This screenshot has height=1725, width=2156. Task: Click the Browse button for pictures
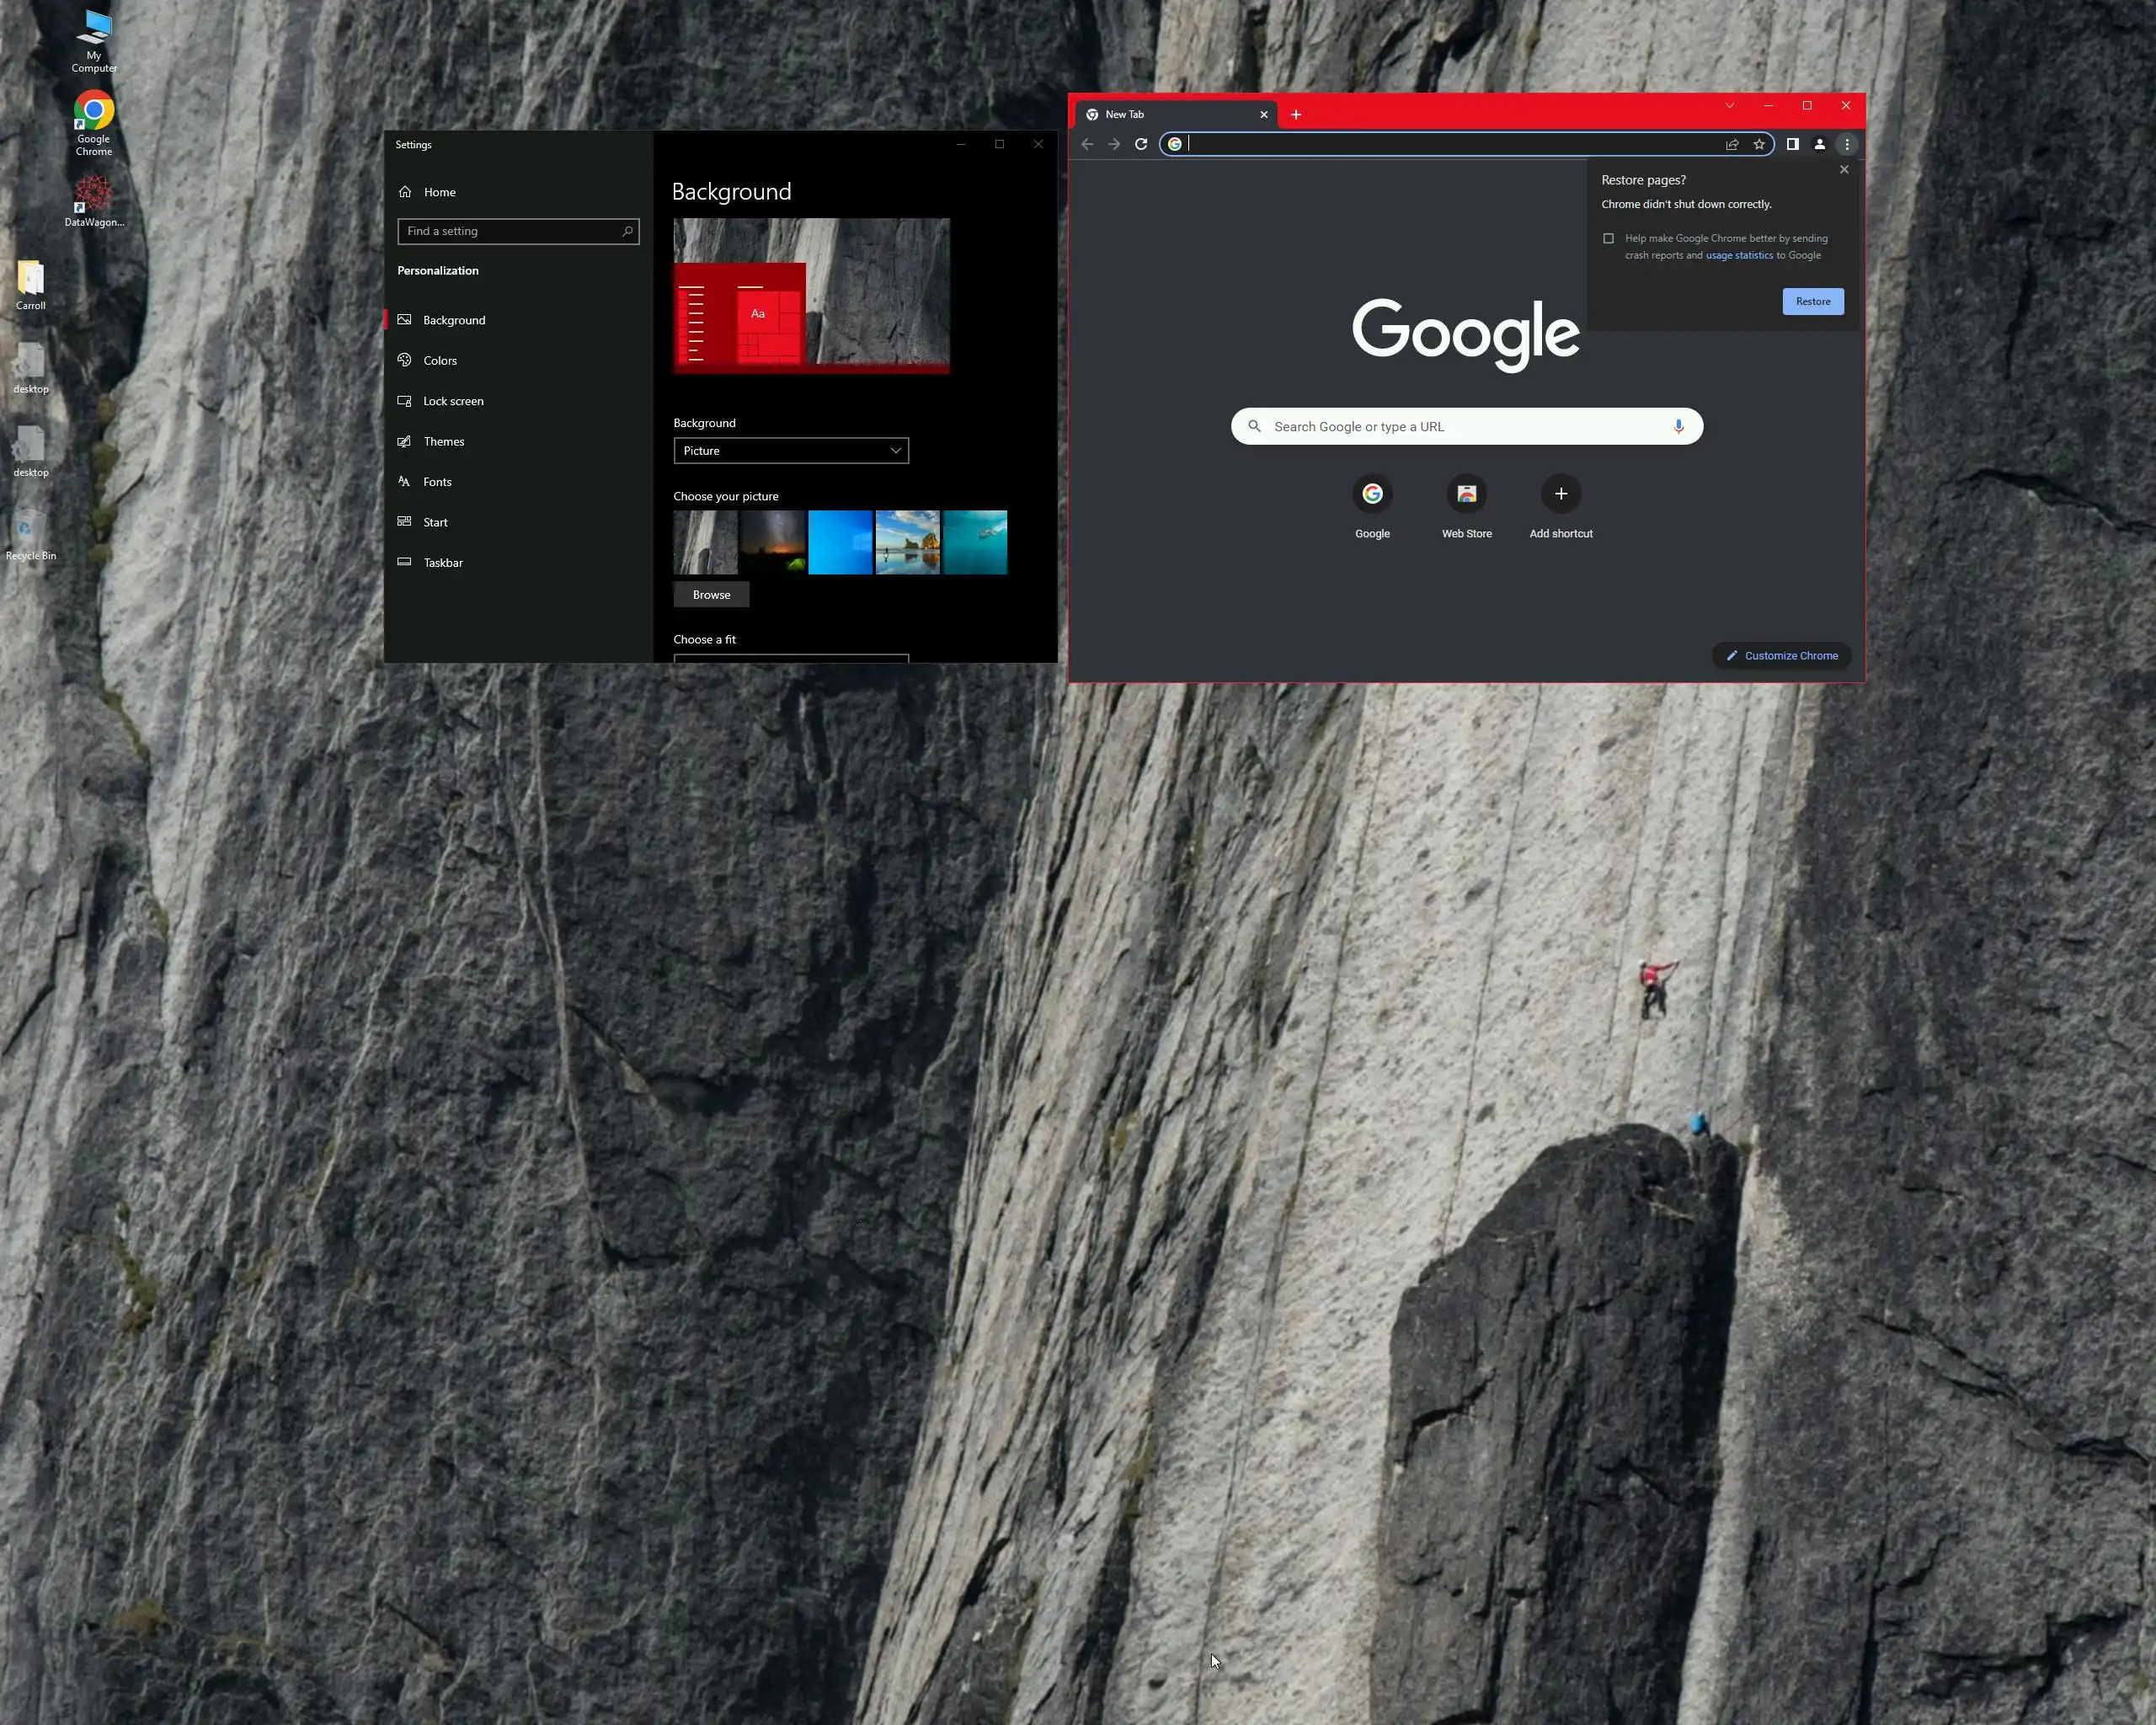point(711,595)
